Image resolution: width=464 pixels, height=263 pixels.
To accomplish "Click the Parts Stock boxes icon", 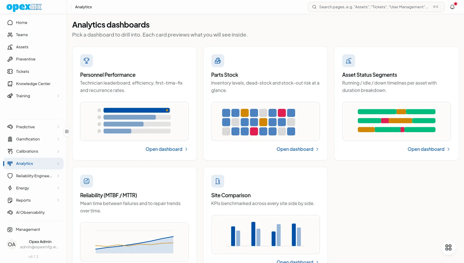I will [x=217, y=61].
